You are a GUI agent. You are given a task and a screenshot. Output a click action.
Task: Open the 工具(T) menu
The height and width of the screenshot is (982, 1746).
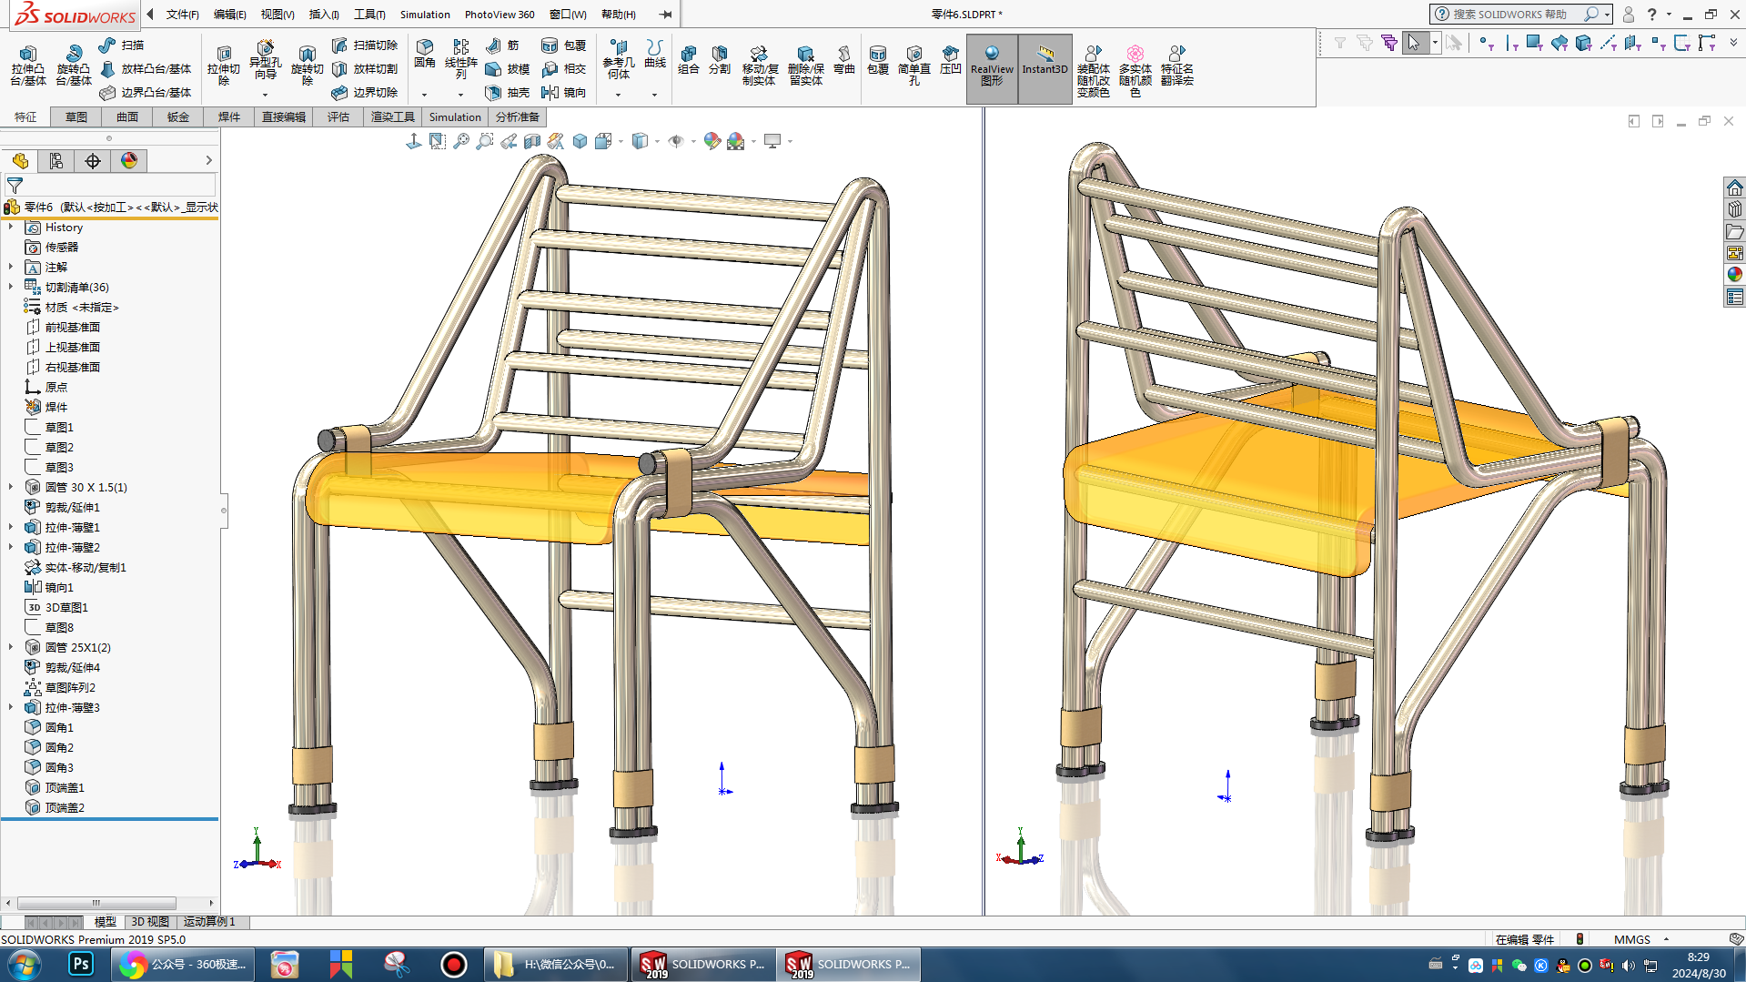click(x=369, y=15)
